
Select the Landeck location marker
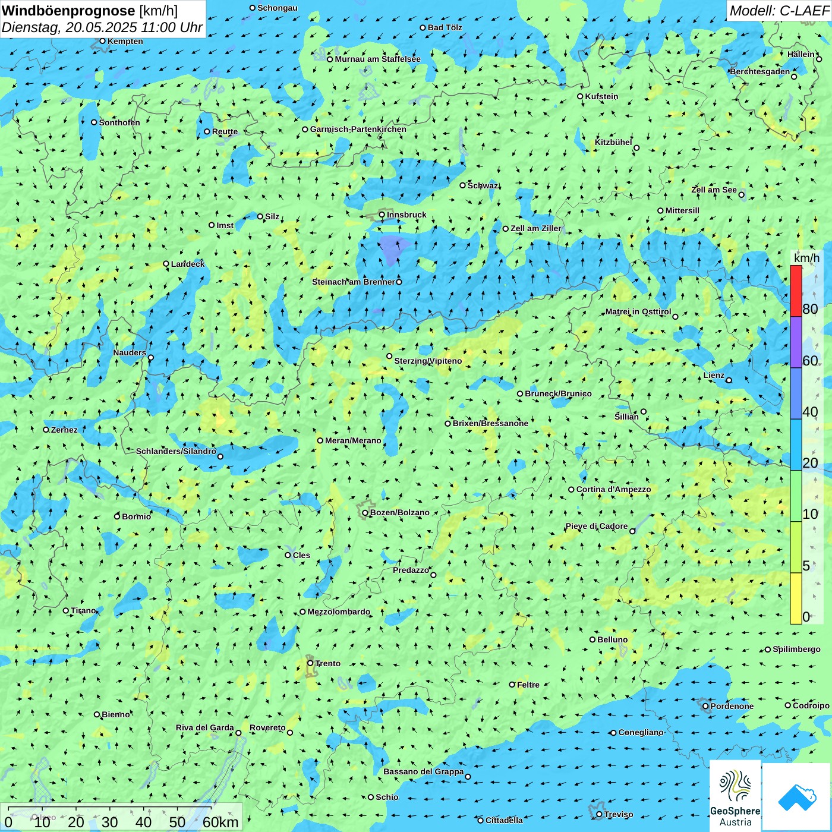tap(166, 264)
